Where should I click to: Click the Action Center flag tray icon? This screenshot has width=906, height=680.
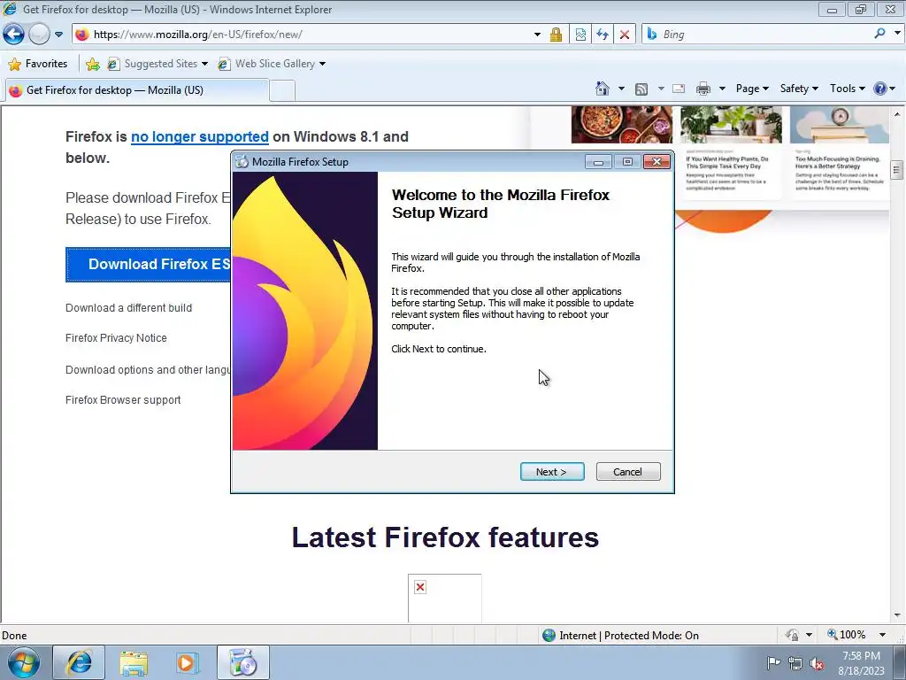click(773, 662)
